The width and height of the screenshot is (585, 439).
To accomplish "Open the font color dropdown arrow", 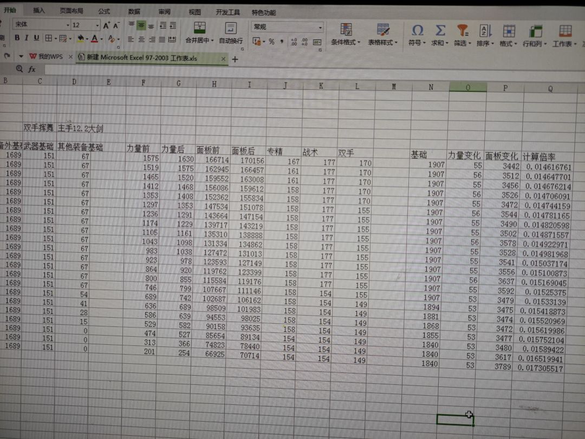I will coord(101,39).
